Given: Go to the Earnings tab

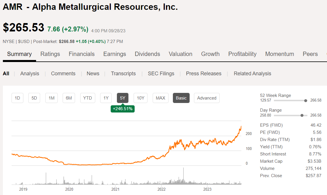Looking at the screenshot, I should point(115,54).
